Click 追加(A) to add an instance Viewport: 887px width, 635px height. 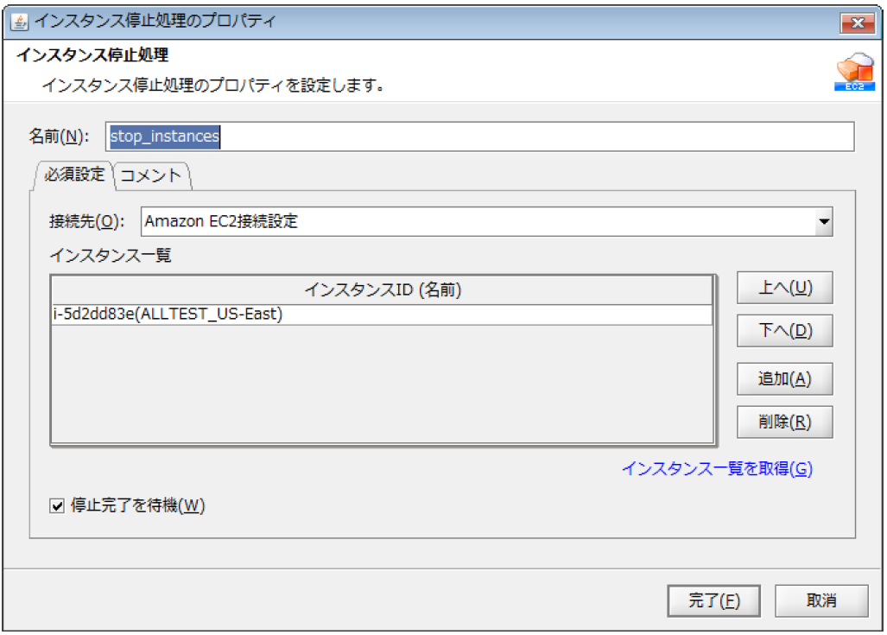click(x=783, y=378)
